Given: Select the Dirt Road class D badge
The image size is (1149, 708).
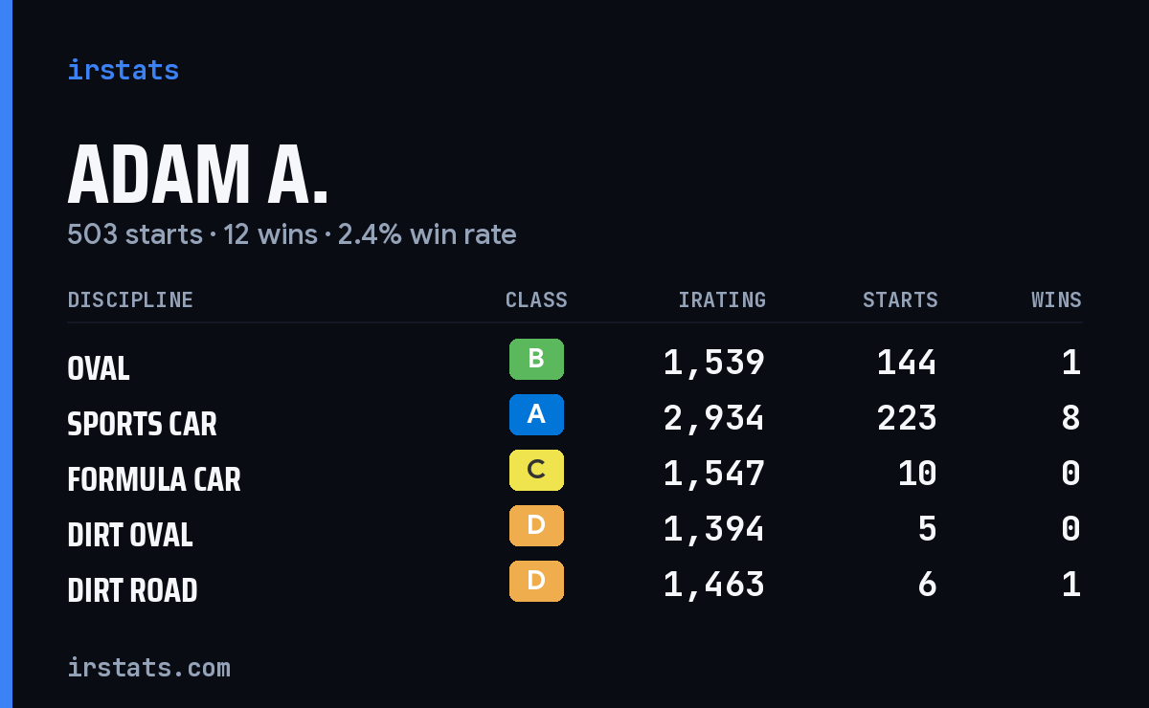Looking at the screenshot, I should 536,582.
